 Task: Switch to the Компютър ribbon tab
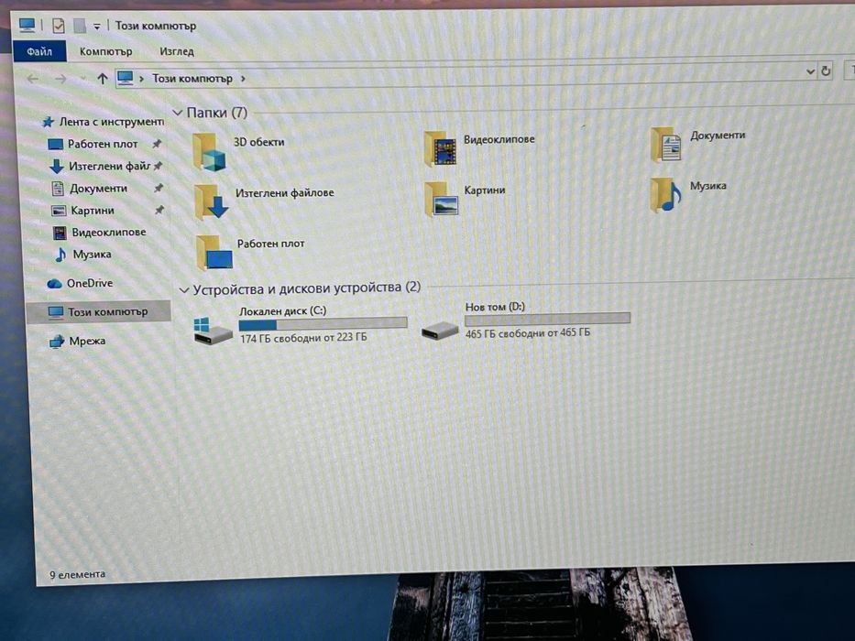105,51
